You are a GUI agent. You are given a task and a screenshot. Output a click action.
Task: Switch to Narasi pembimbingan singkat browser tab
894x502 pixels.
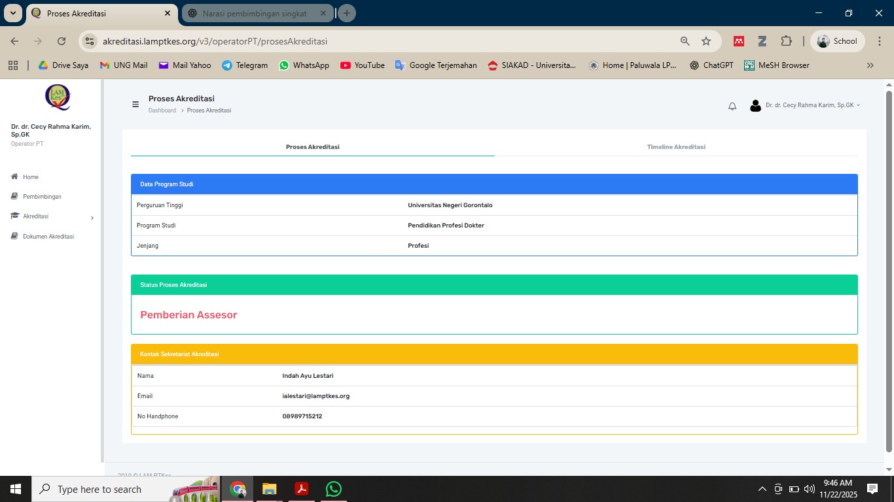tap(259, 13)
